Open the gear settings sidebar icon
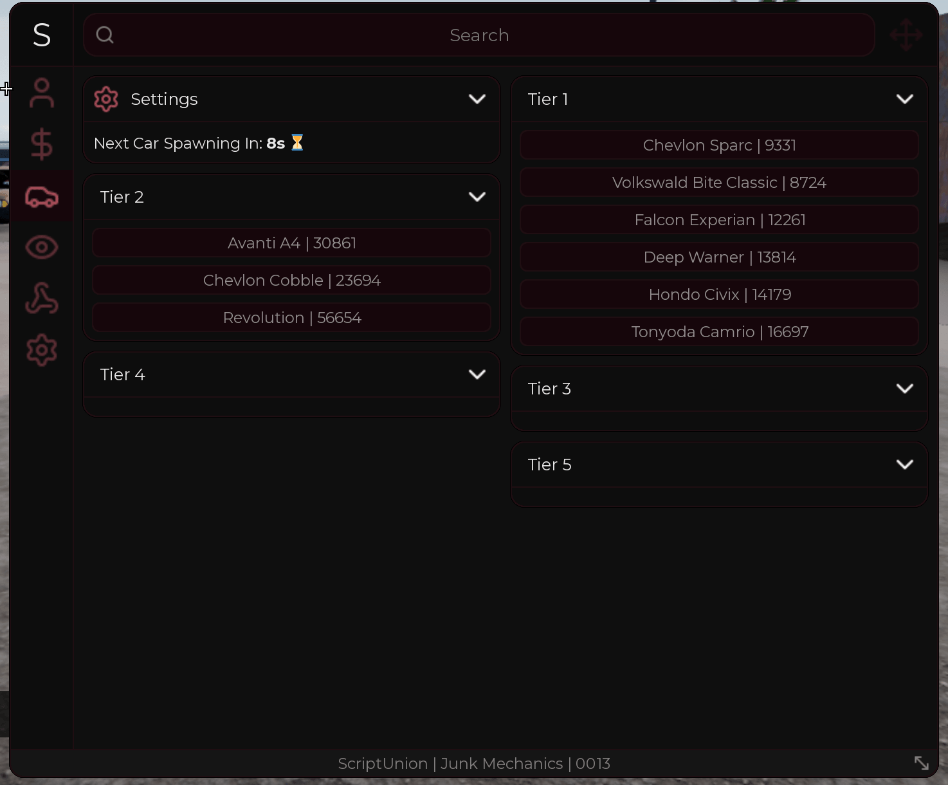The width and height of the screenshot is (948, 785). pos(42,350)
